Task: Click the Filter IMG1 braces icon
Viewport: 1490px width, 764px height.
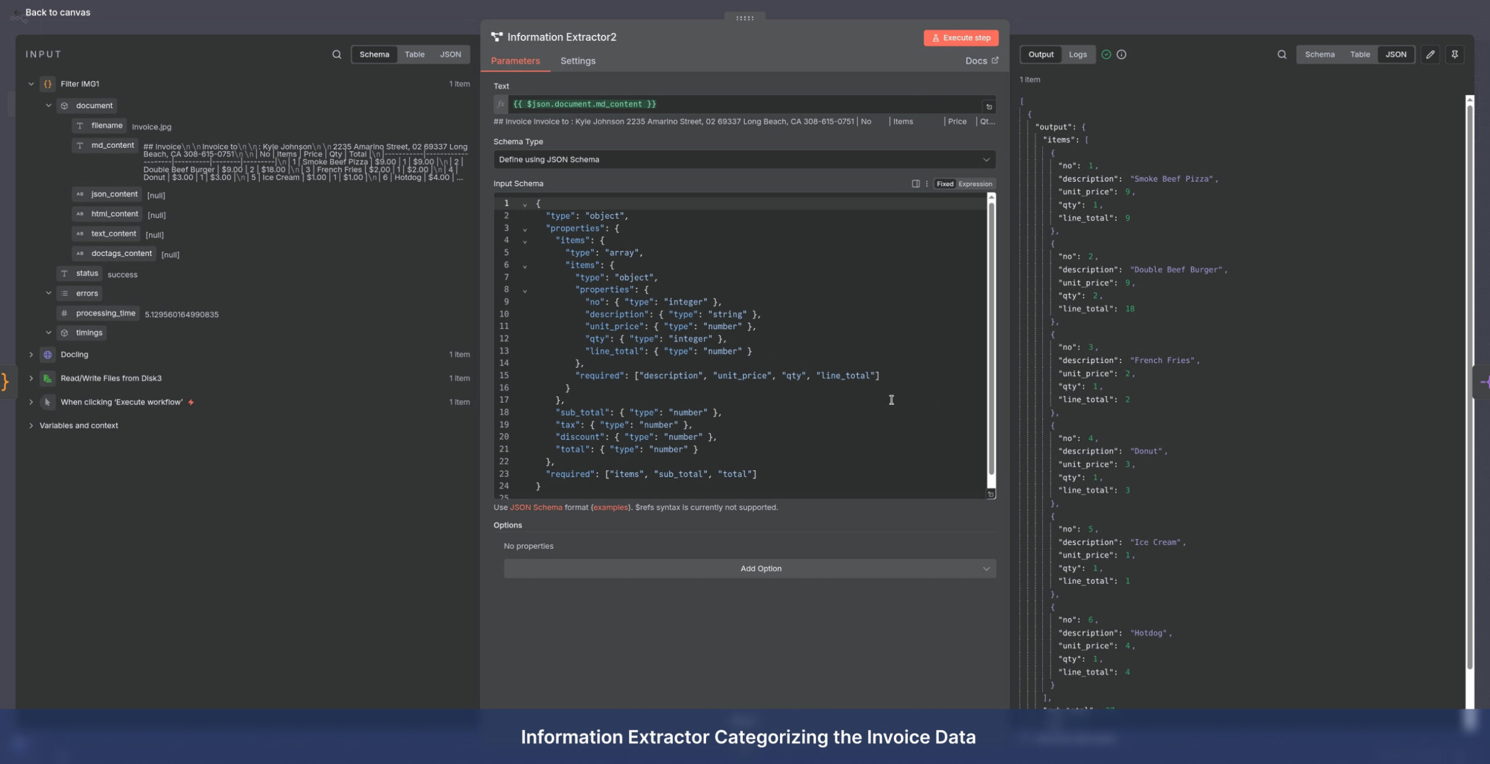Action: point(48,84)
